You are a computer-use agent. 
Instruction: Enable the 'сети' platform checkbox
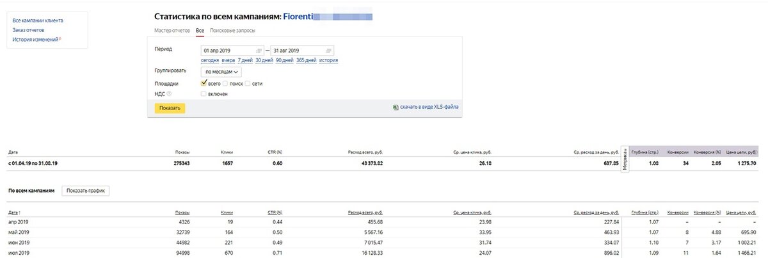[248, 83]
